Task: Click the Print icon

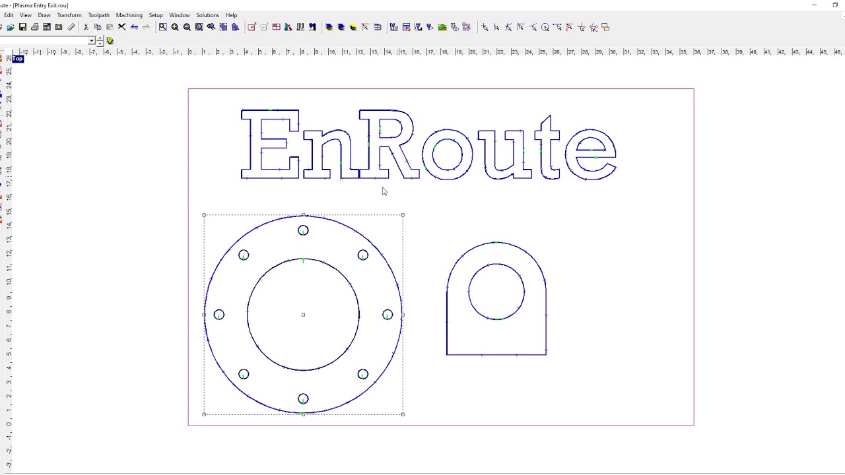Action: tap(34, 27)
